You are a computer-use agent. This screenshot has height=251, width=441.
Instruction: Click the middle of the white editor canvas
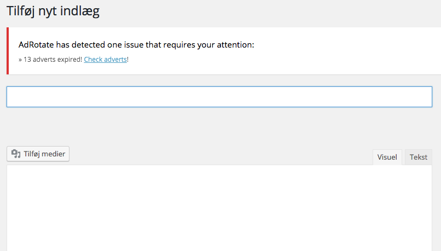click(219, 208)
